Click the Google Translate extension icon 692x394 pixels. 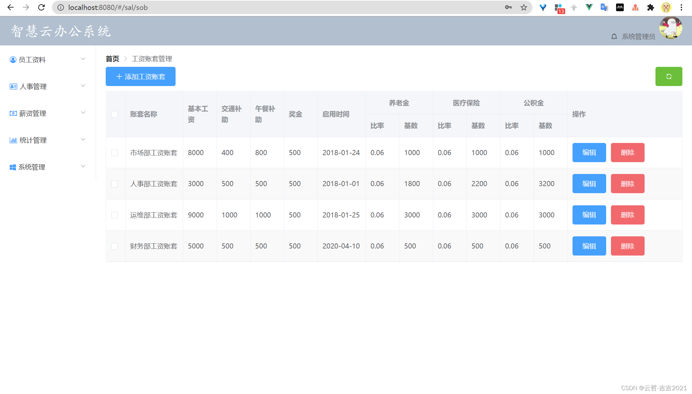click(x=604, y=7)
